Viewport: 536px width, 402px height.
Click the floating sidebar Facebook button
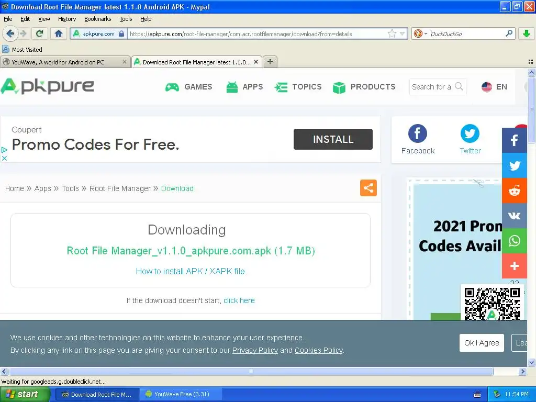[x=514, y=140]
